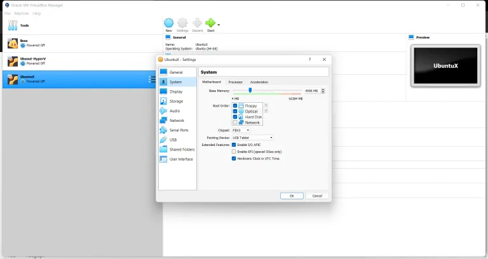Viewport: 488px width, 259px height.
Task: Click the Settings gear toolbar icon
Action: tap(182, 23)
